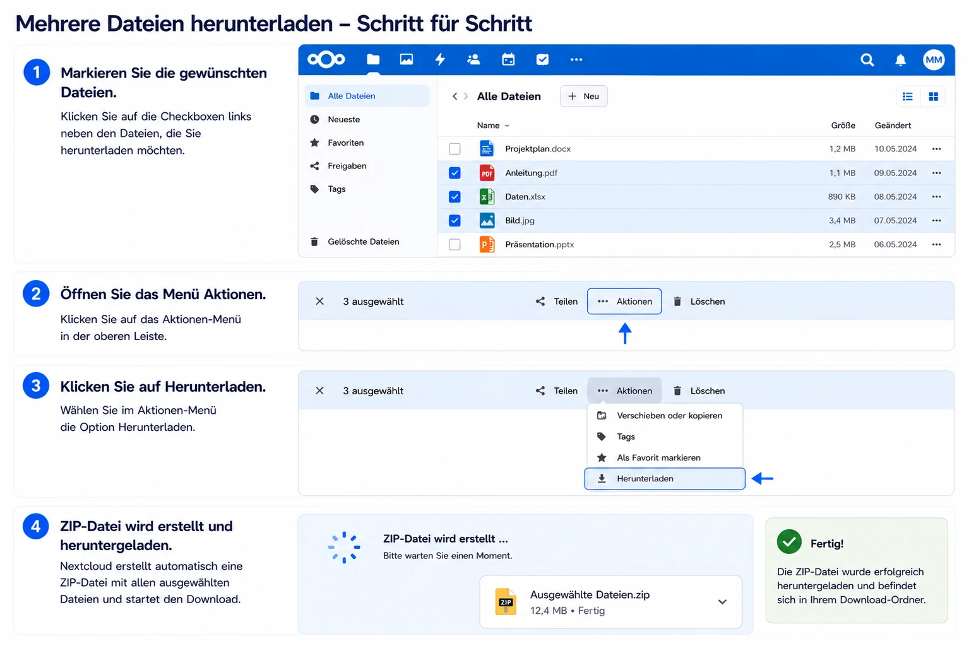969x646 pixels.
Task: Click the Nextcloud logo
Action: pyautogui.click(x=326, y=60)
